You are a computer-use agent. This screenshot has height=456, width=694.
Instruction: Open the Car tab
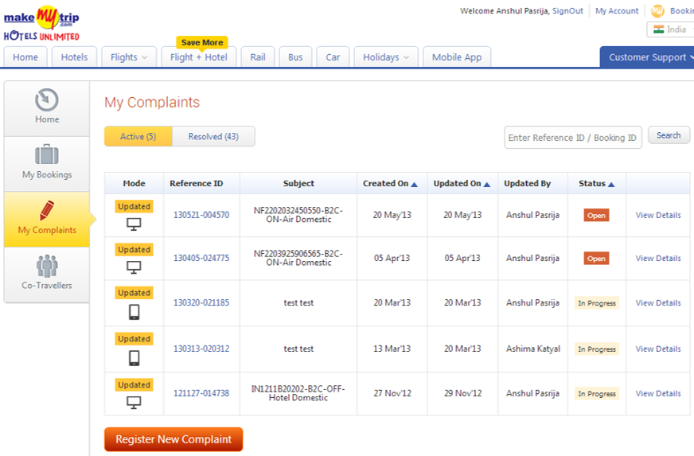tap(333, 57)
